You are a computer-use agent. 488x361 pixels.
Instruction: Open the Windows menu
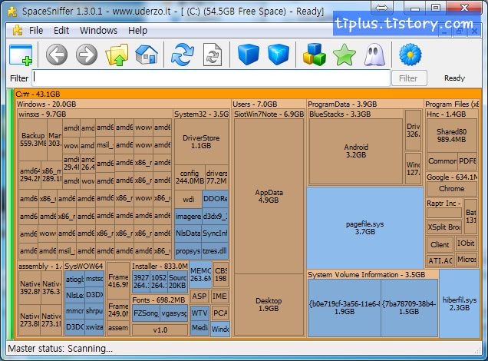pos(98,31)
